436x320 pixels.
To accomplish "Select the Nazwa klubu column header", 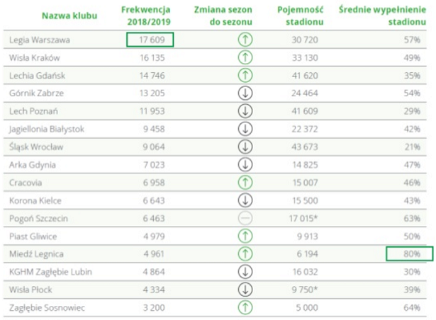I will [69, 16].
